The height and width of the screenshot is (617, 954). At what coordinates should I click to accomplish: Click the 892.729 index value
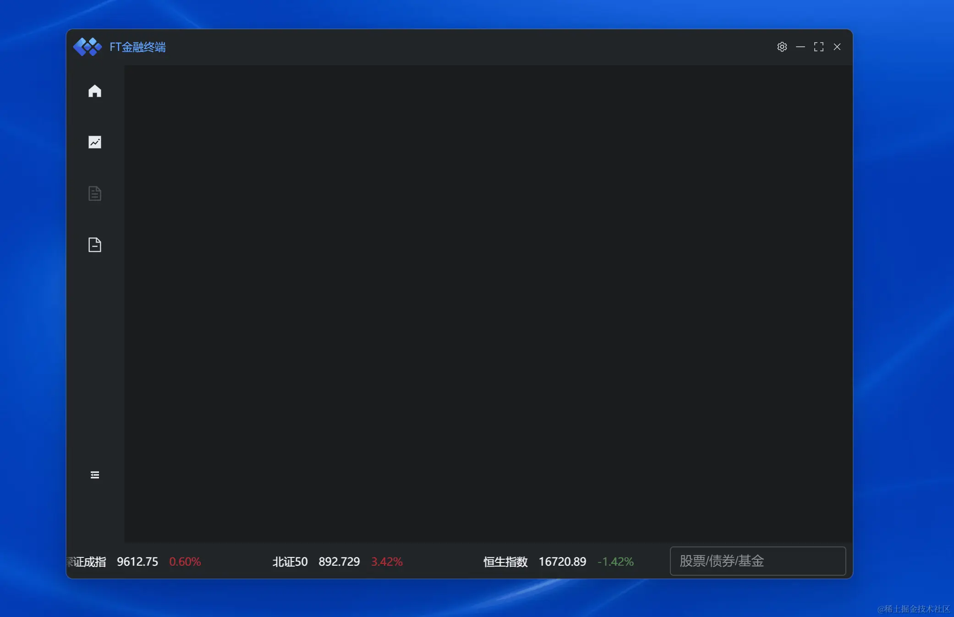[x=339, y=562]
